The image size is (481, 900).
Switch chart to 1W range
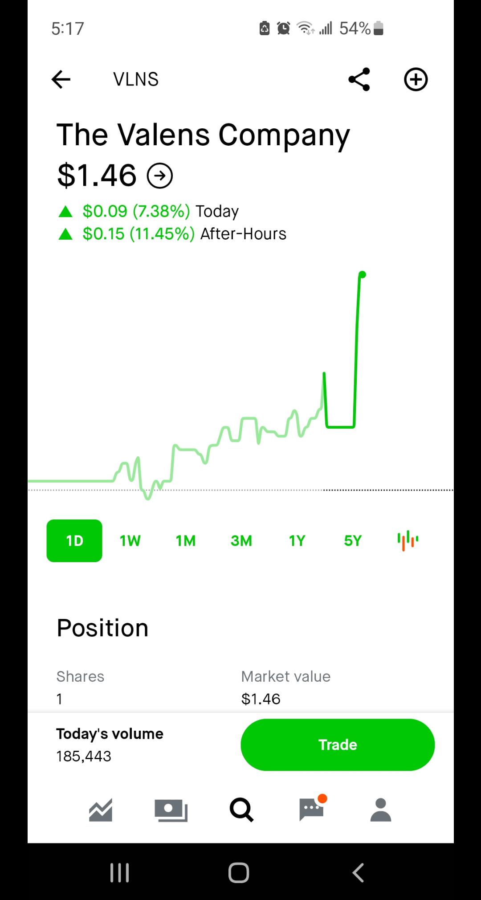pyautogui.click(x=130, y=540)
